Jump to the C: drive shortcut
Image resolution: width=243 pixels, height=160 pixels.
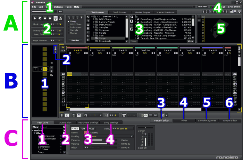(88, 33)
